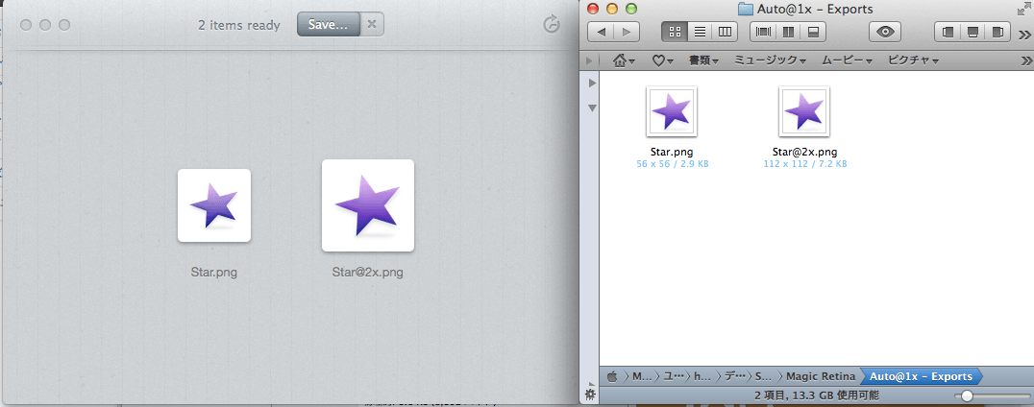Switch Finder to Cover Flow view
This screenshot has height=407, width=1034.
click(765, 32)
